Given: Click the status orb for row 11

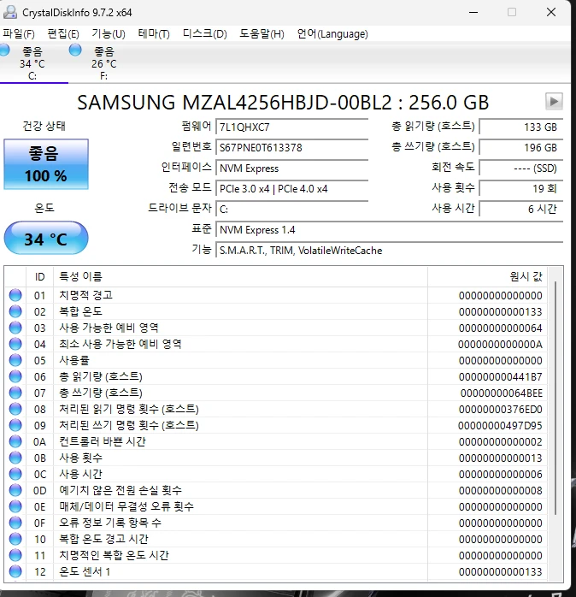Looking at the screenshot, I should point(15,555).
